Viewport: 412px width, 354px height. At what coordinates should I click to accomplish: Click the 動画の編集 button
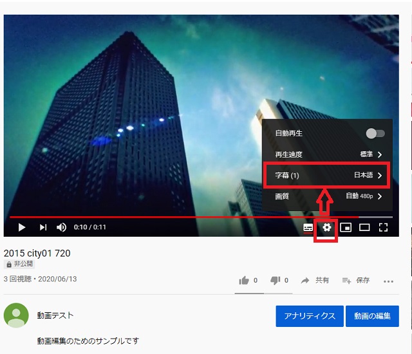(372, 316)
